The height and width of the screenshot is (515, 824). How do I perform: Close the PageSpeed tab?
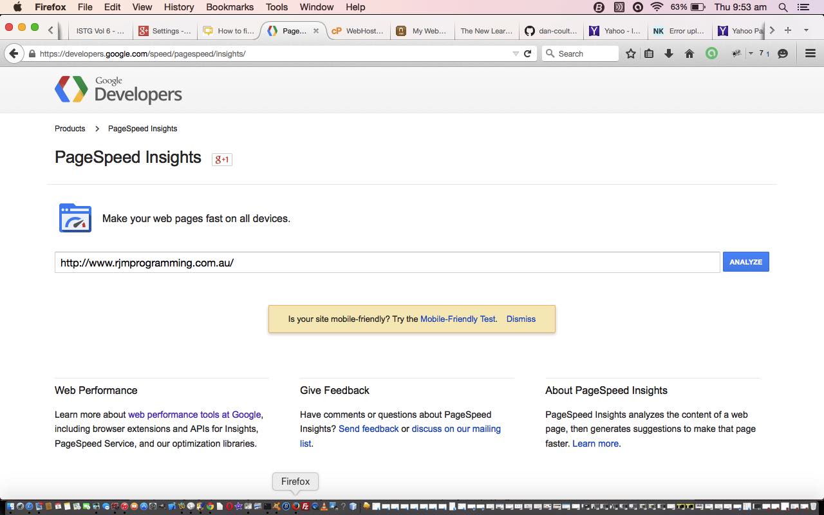point(315,30)
